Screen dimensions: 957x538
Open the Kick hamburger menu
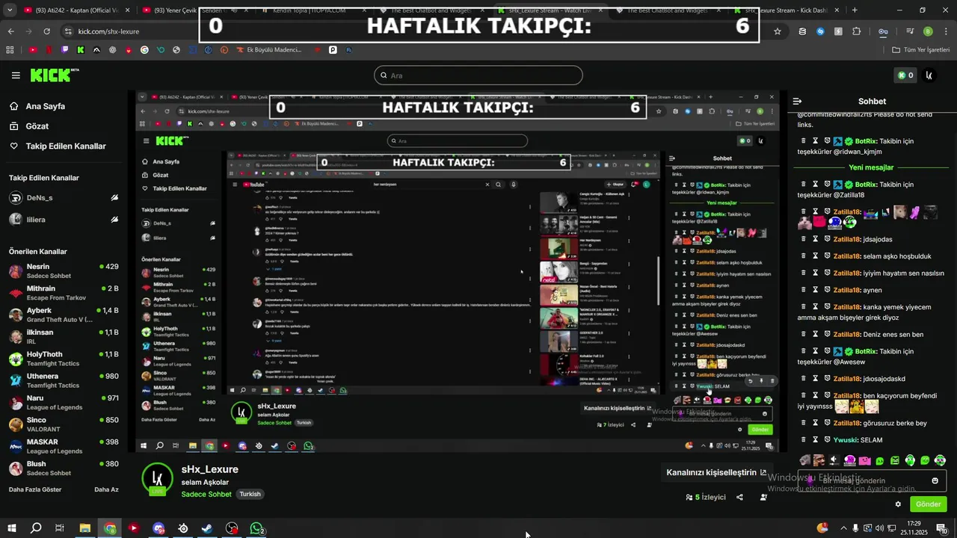pos(16,75)
